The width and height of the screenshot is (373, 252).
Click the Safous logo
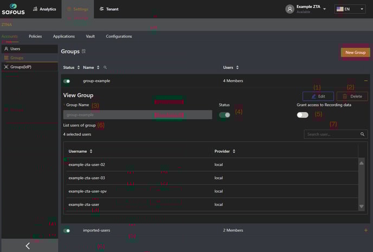pos(13,9)
